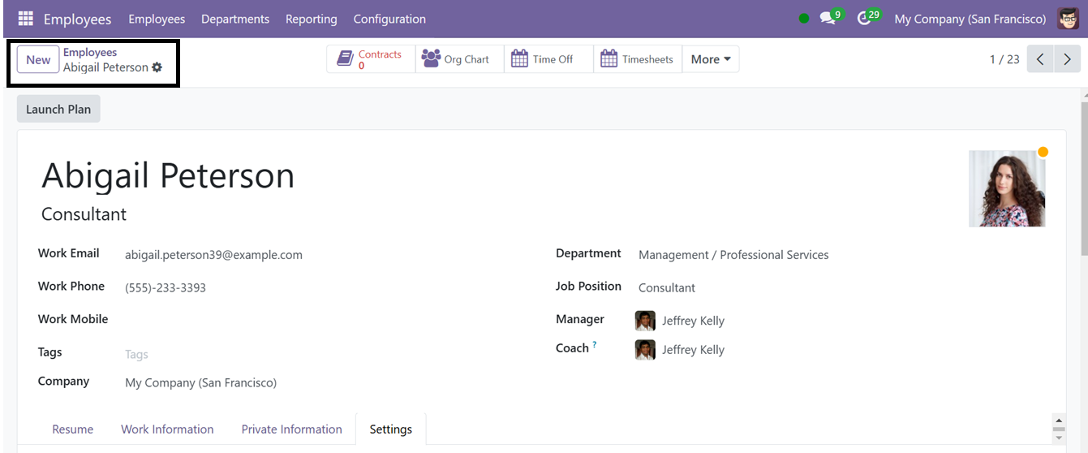Expand the More dropdown
This screenshot has height=453, width=1088.
click(711, 59)
